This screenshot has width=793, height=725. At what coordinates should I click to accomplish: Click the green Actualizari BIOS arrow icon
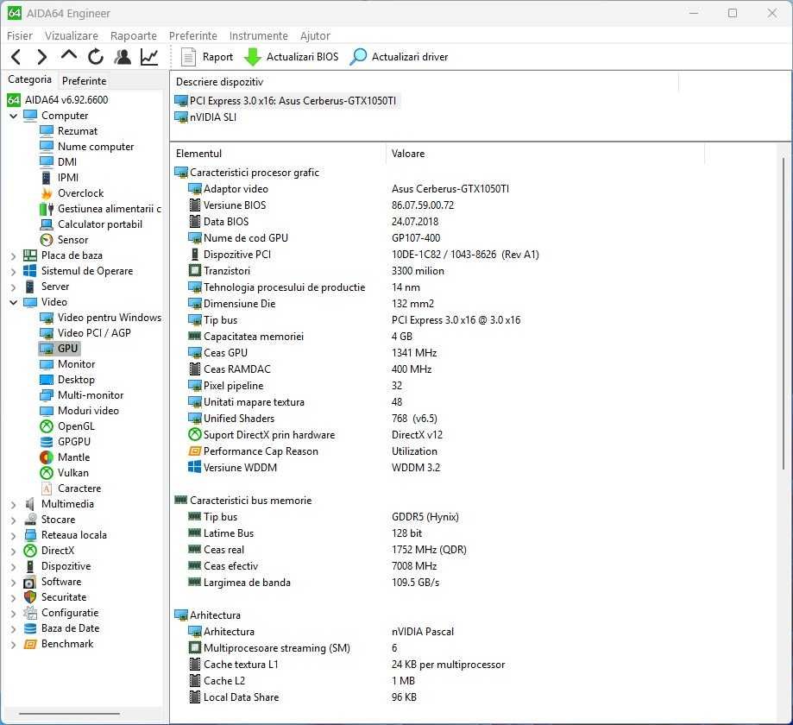(252, 57)
